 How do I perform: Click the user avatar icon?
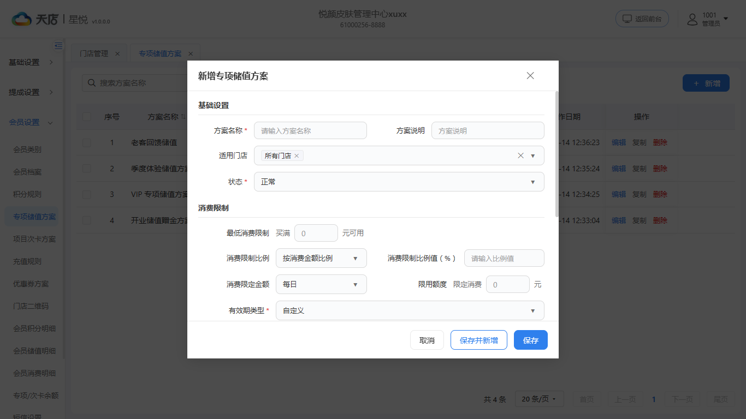692,19
